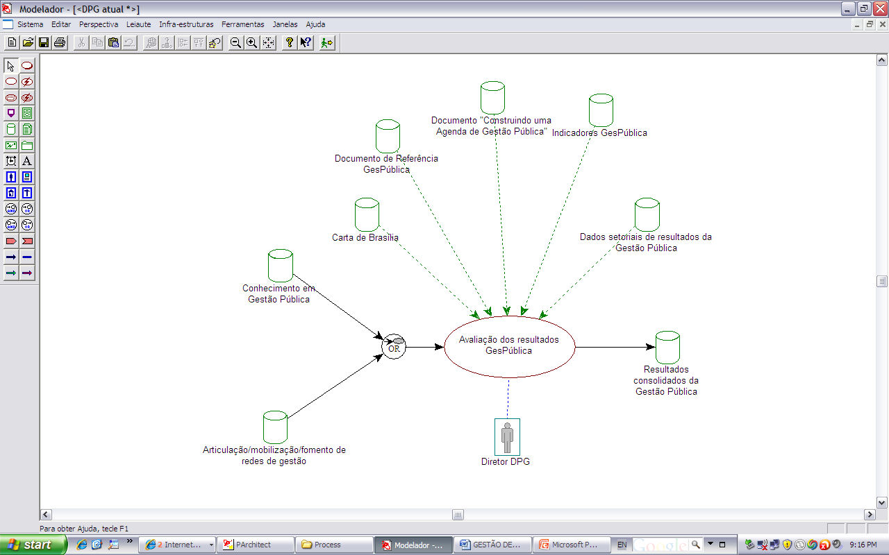This screenshot has width=889, height=555.
Task: Pick the green cylinder data store tool
Action: pos(11,130)
